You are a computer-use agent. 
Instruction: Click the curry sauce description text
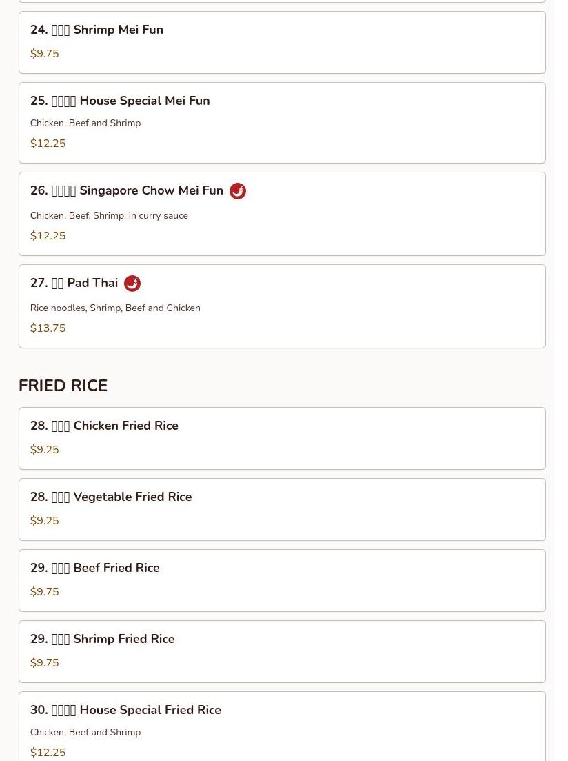tap(109, 215)
